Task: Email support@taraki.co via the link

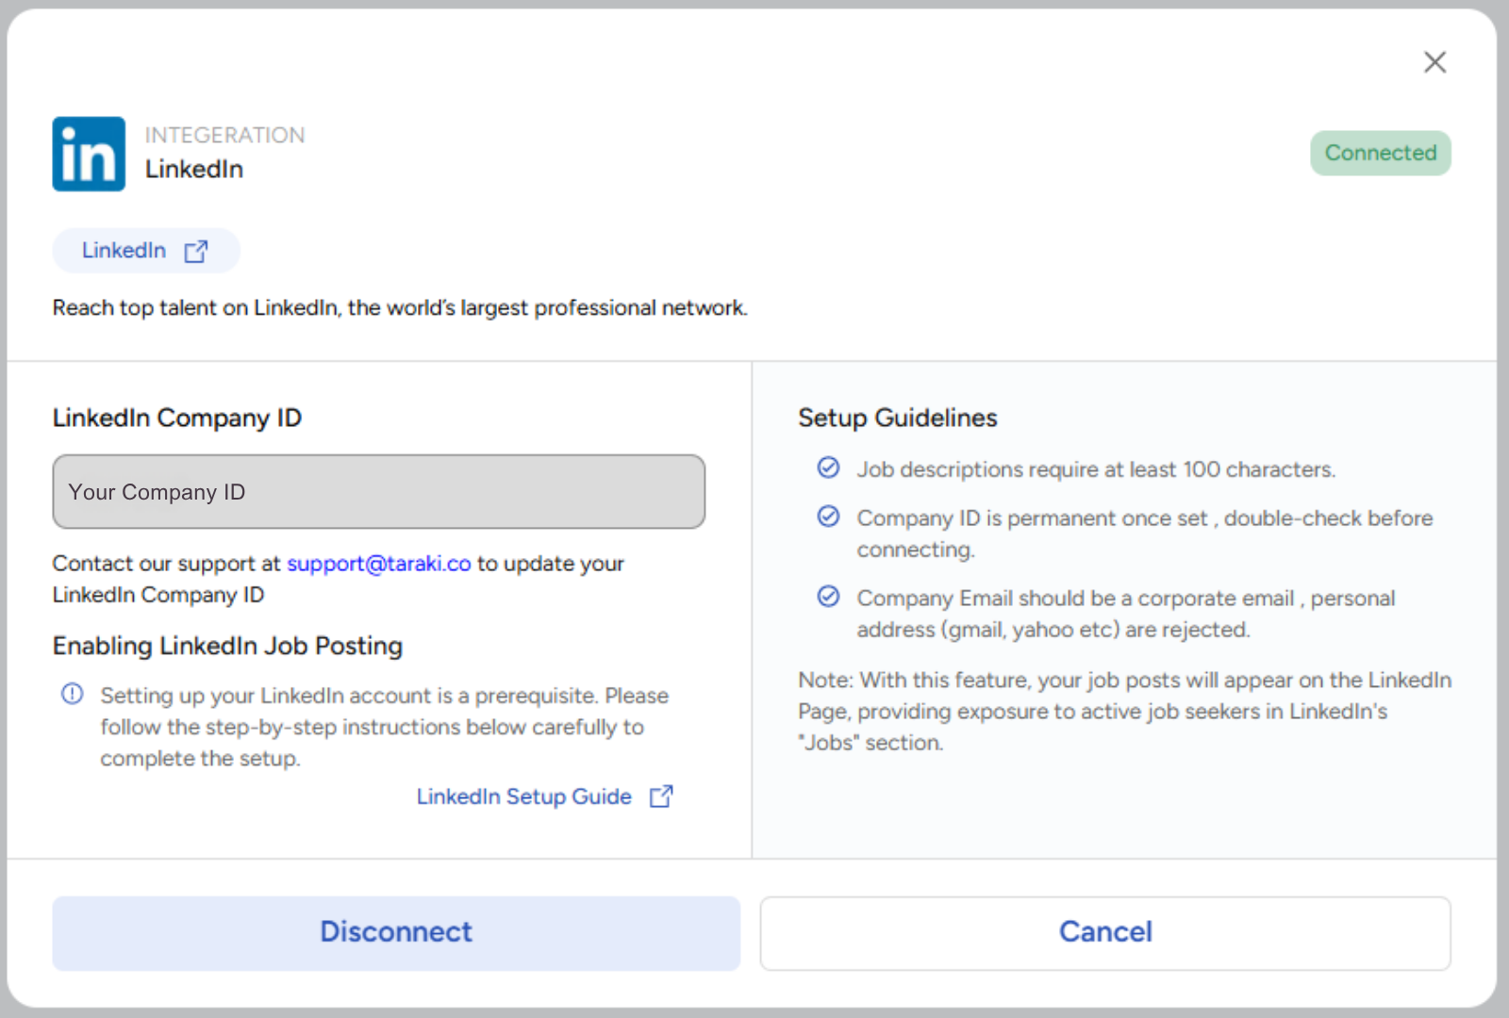Action: point(378,564)
